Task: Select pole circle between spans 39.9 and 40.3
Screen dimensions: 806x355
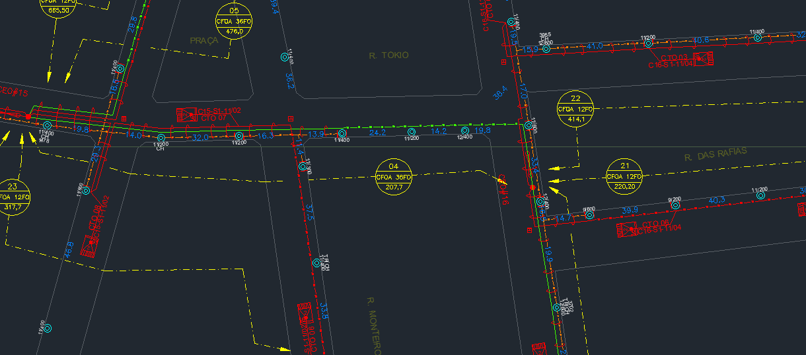Action: point(675,205)
